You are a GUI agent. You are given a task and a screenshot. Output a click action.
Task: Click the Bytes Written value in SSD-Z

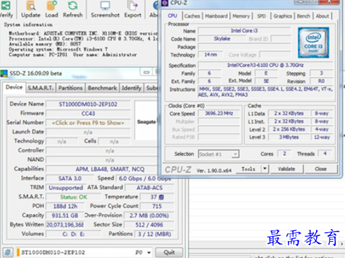pyautogui.click(x=65, y=225)
